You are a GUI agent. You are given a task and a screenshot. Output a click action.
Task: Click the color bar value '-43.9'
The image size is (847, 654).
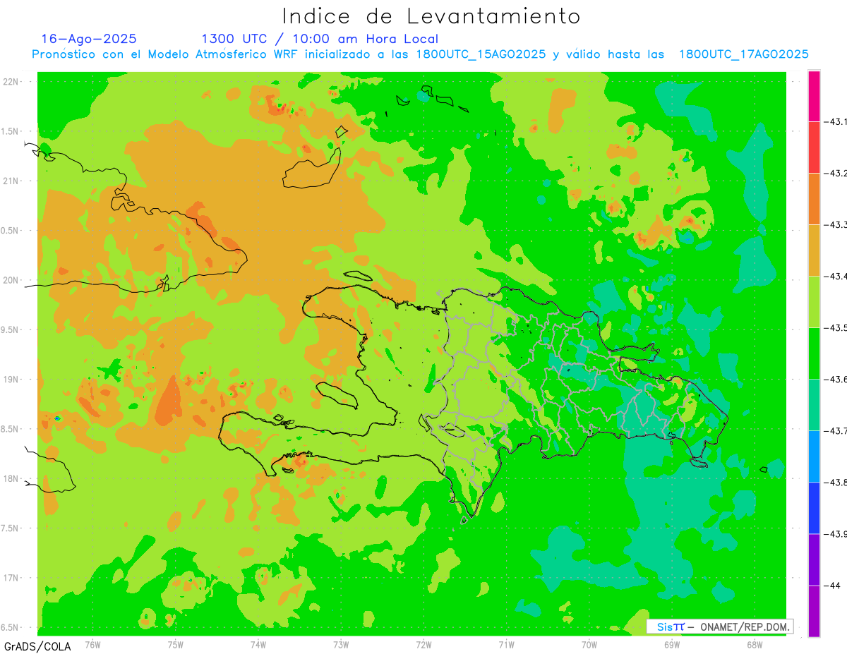click(x=834, y=534)
